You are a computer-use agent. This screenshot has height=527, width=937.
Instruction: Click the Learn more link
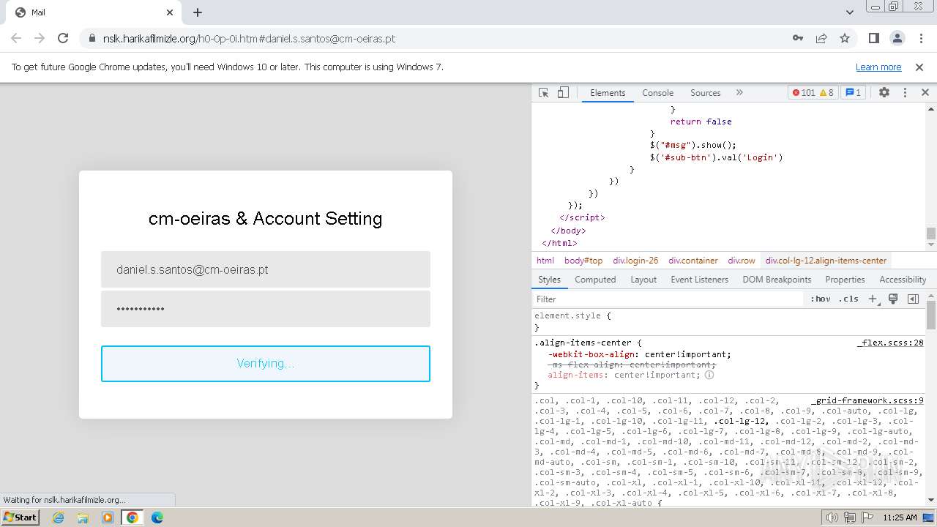point(878,67)
